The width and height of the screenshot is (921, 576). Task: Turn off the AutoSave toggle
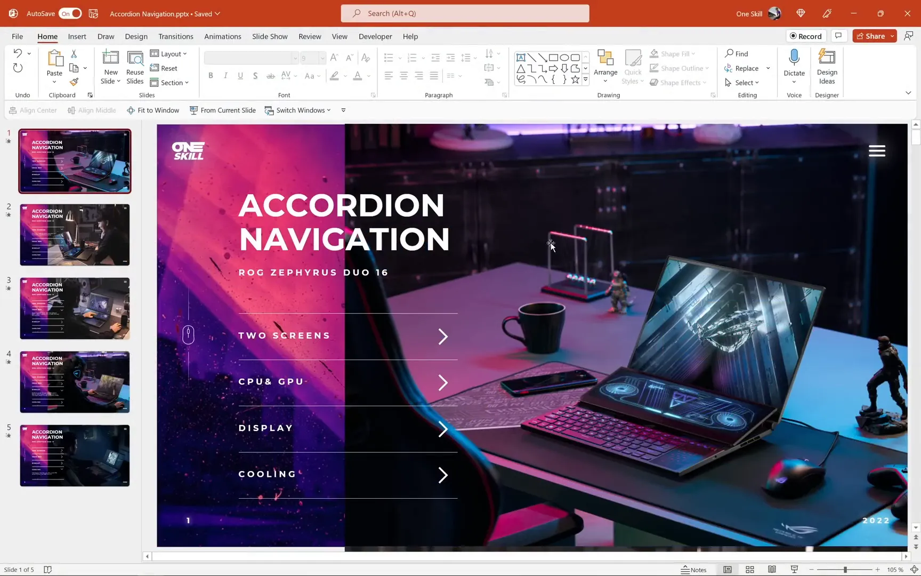coord(70,13)
